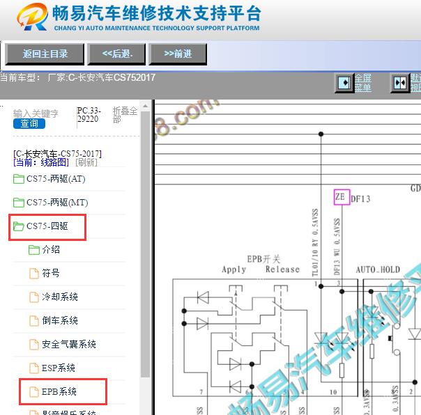The width and height of the screenshot is (421, 415).
Task: Click the 当前：线路图 link
Action: coord(41,162)
